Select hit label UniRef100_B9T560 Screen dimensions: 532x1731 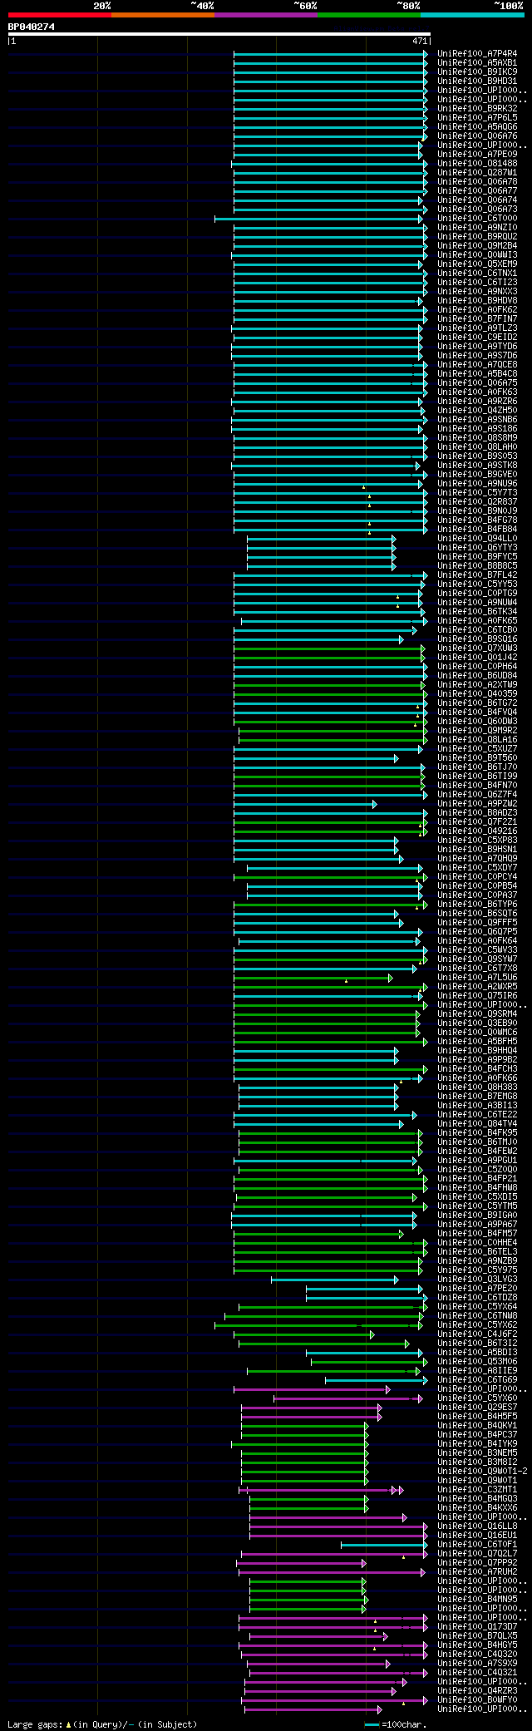click(x=477, y=757)
